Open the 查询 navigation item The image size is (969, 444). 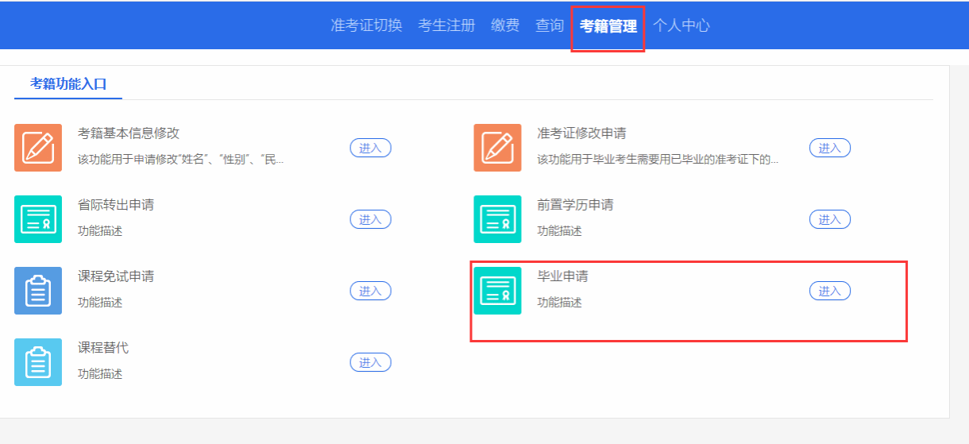550,25
